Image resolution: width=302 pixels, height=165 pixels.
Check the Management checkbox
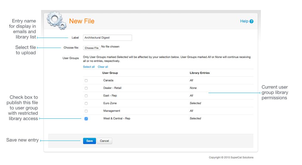86,111
